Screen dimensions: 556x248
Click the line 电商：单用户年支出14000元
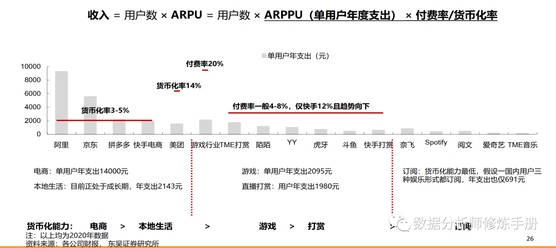81,171
